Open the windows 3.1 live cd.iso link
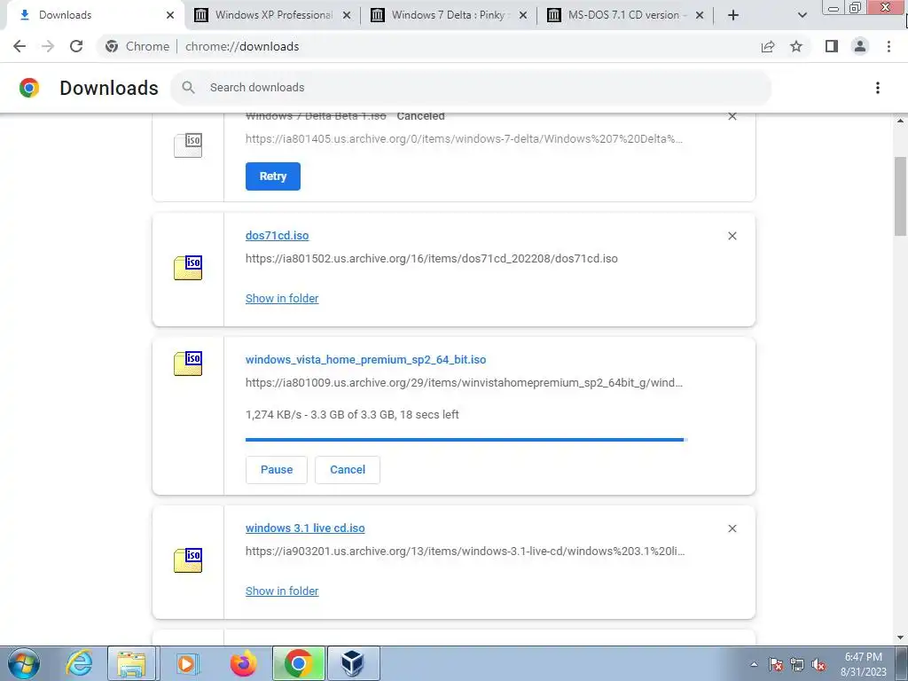Screen dimensions: 908x681 [x=305, y=528]
